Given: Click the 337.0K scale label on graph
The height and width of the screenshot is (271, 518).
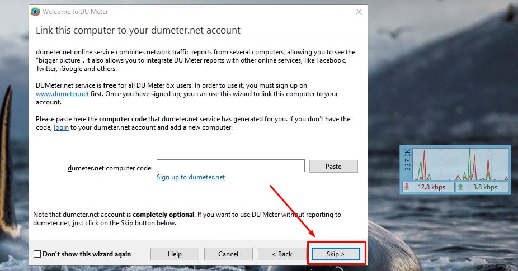Looking at the screenshot, I should tap(407, 160).
